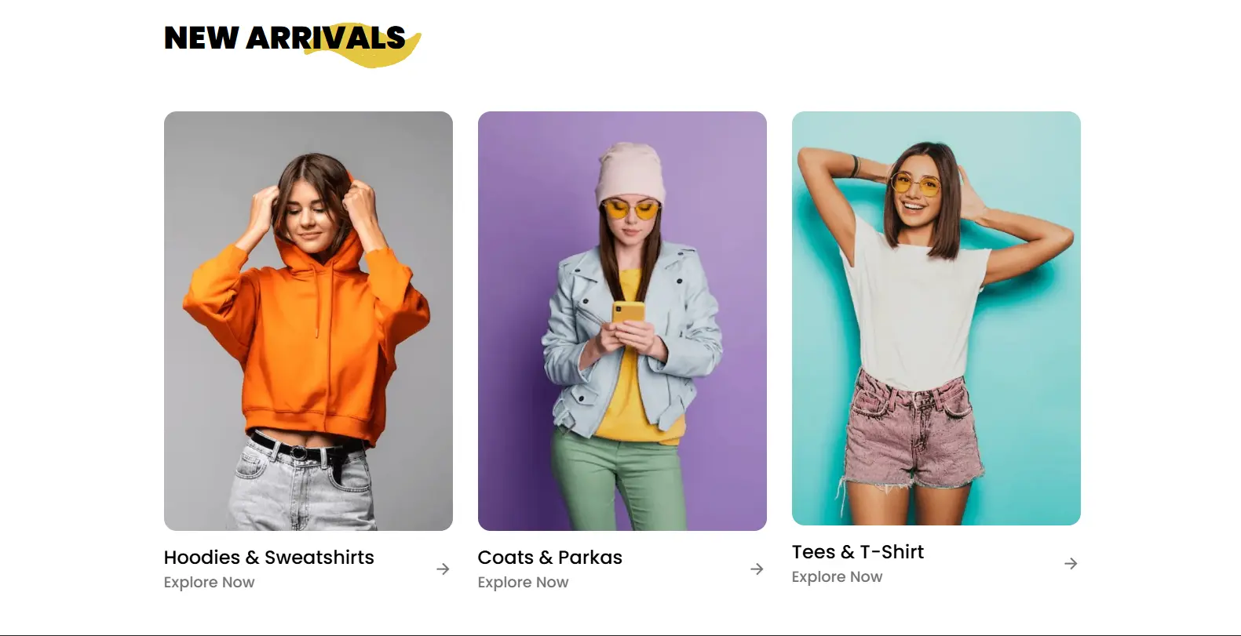Viewport: 1241px width, 636px height.
Task: Click the arrow icon beside Coats & Parkas
Action: (x=757, y=569)
